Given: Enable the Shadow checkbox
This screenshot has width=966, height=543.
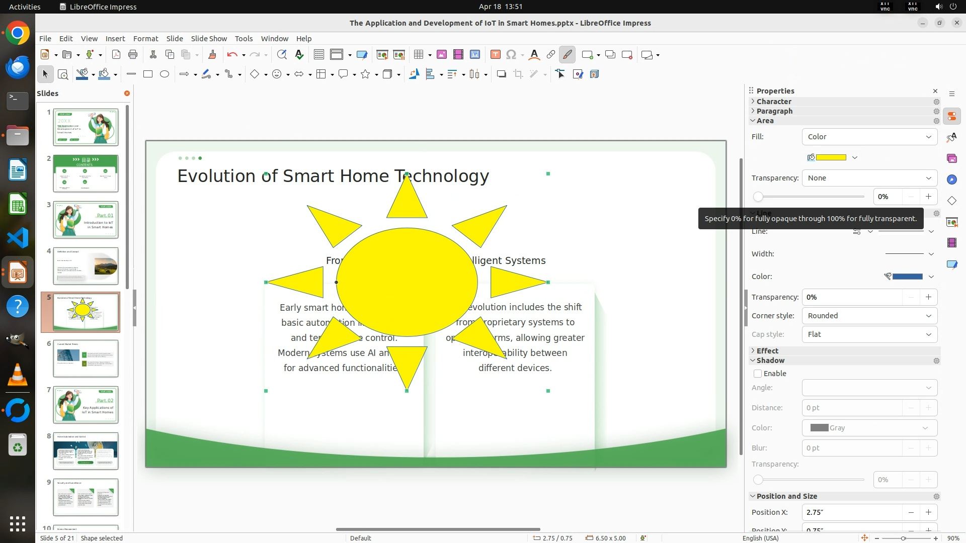Looking at the screenshot, I should click(x=758, y=374).
